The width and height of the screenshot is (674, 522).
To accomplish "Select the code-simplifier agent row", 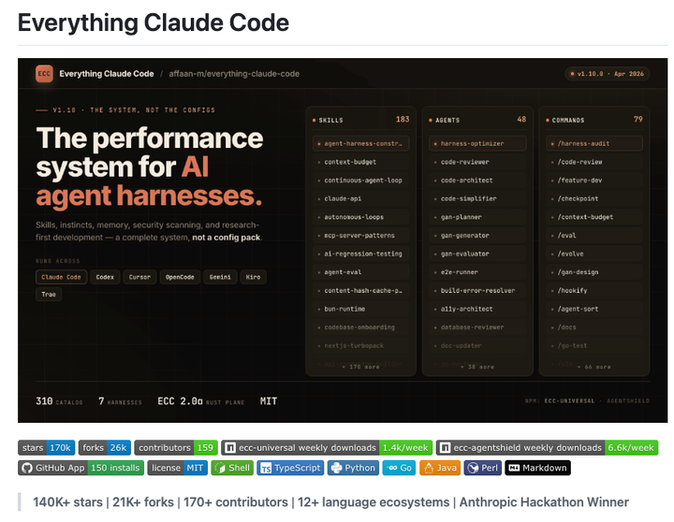I will pos(477,199).
